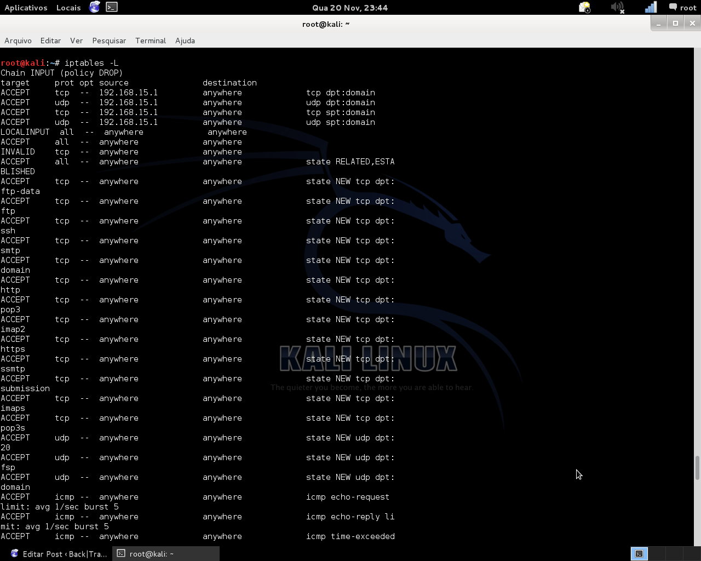Click the 'https' port text
Image resolution: width=701 pixels, height=561 pixels.
point(13,349)
